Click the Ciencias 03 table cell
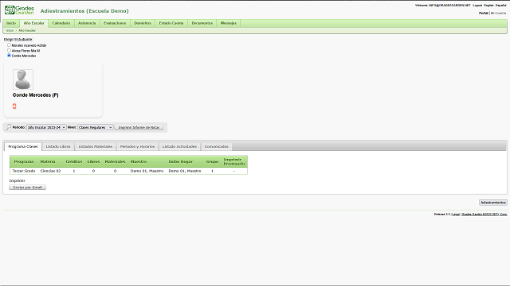The height and width of the screenshot is (286, 510). 50,171
